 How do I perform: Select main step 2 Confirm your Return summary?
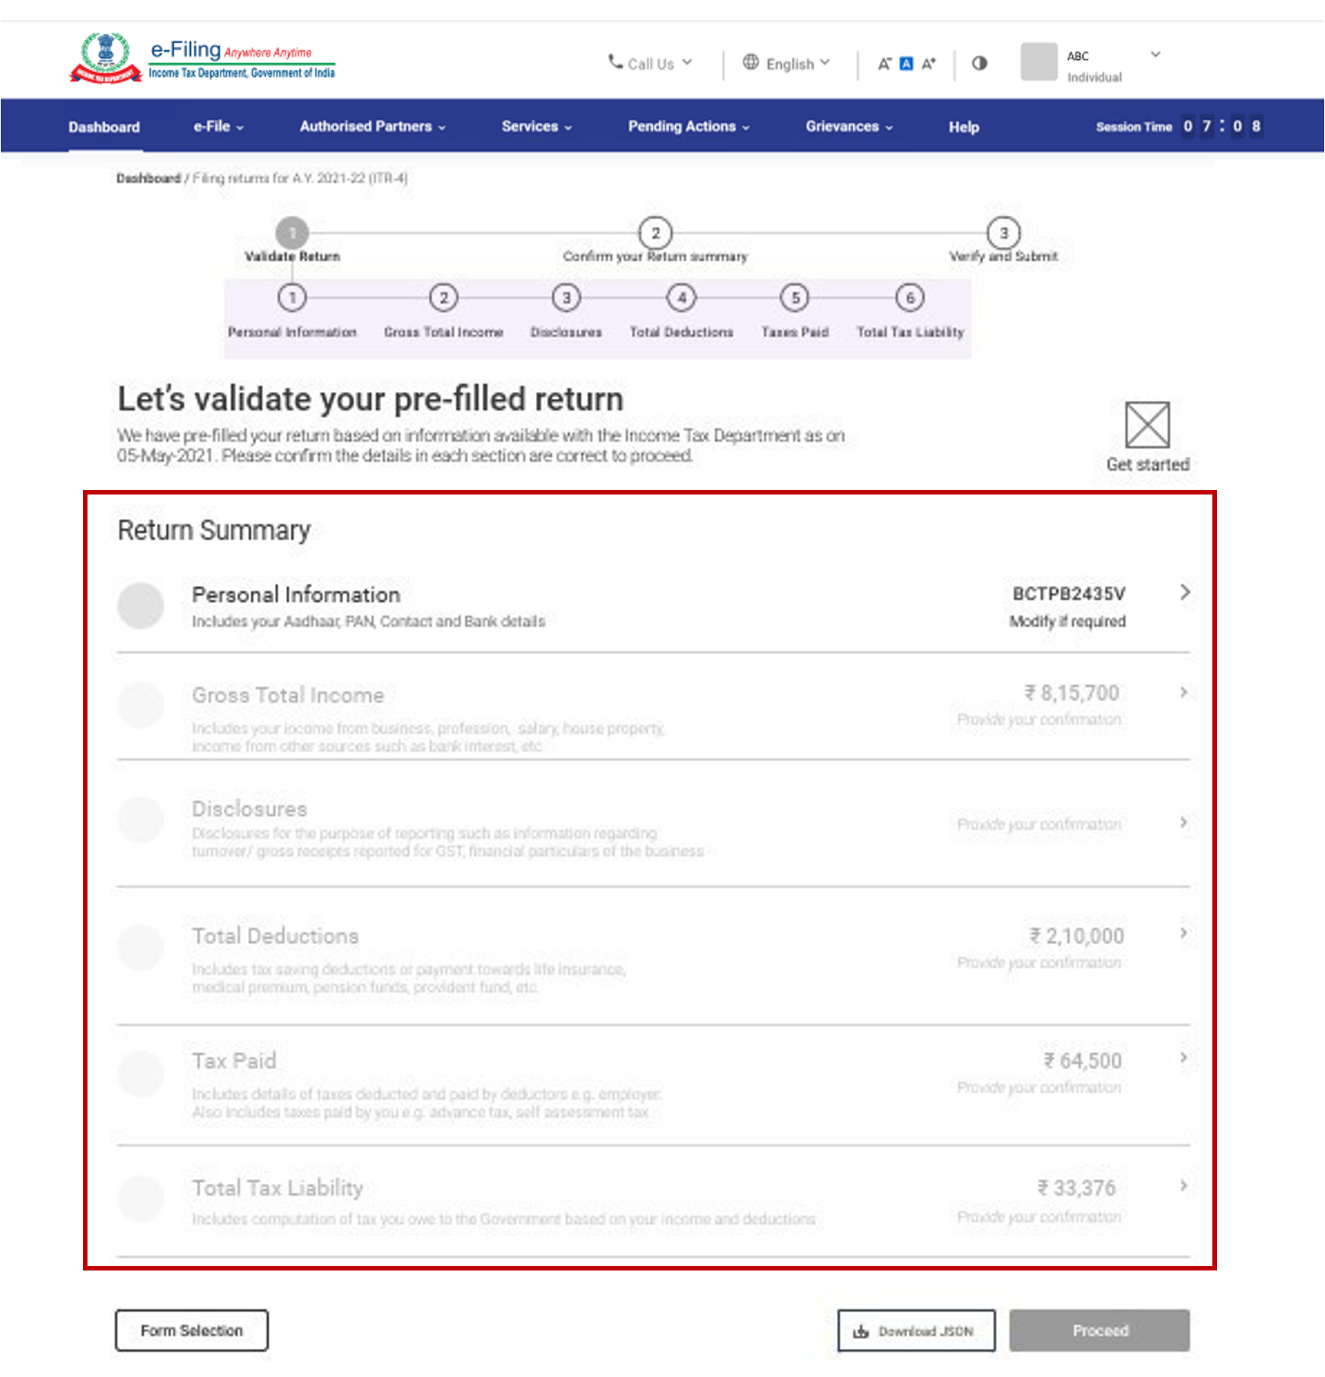tap(655, 233)
